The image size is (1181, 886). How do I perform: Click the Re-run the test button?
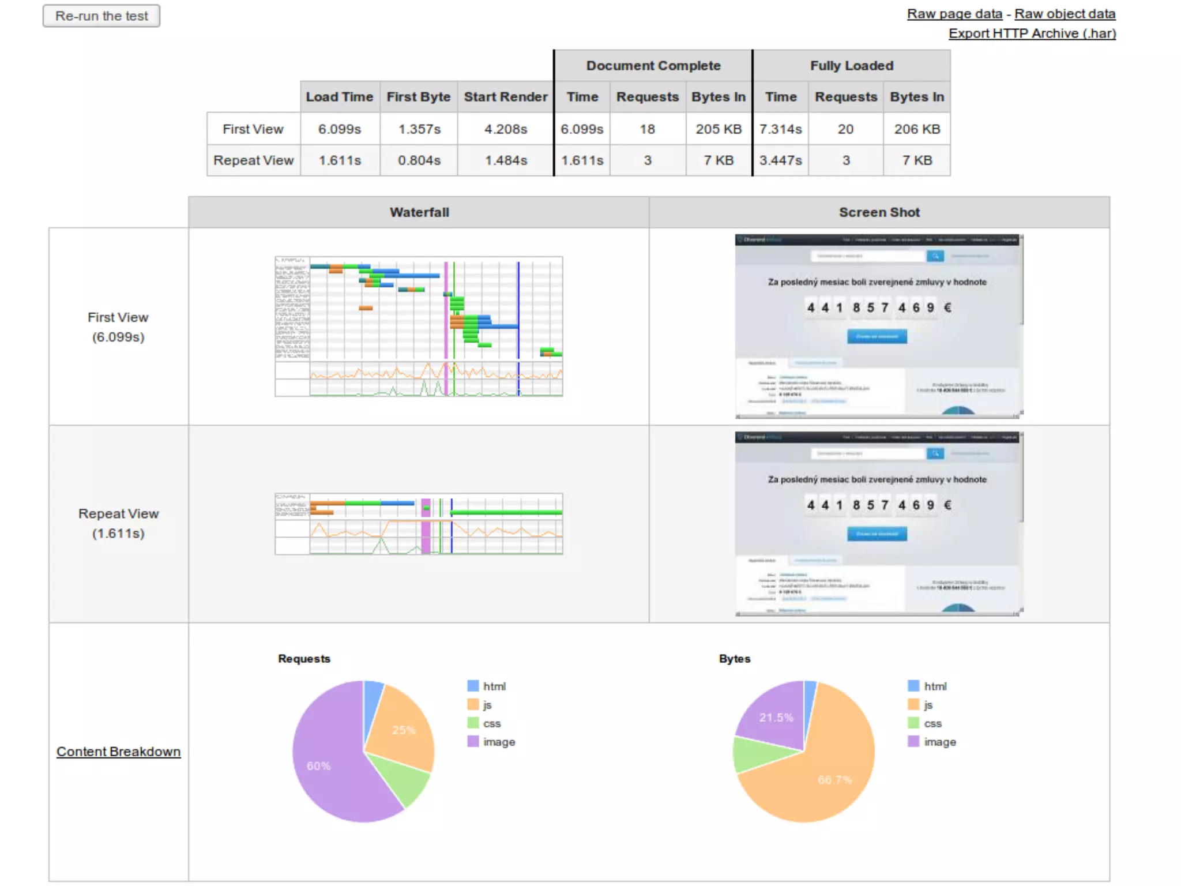point(101,16)
